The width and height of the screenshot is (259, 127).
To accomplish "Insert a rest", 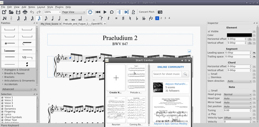I will coord(108,18).
